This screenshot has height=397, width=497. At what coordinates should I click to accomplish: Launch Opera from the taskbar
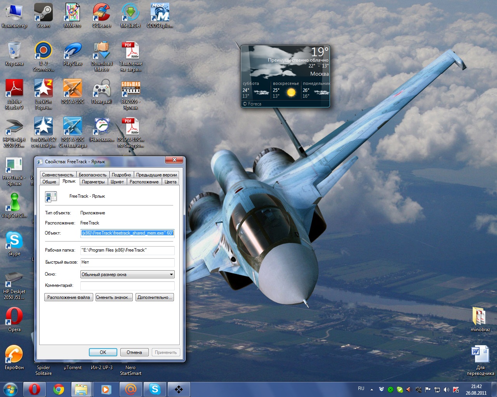[x=35, y=389]
